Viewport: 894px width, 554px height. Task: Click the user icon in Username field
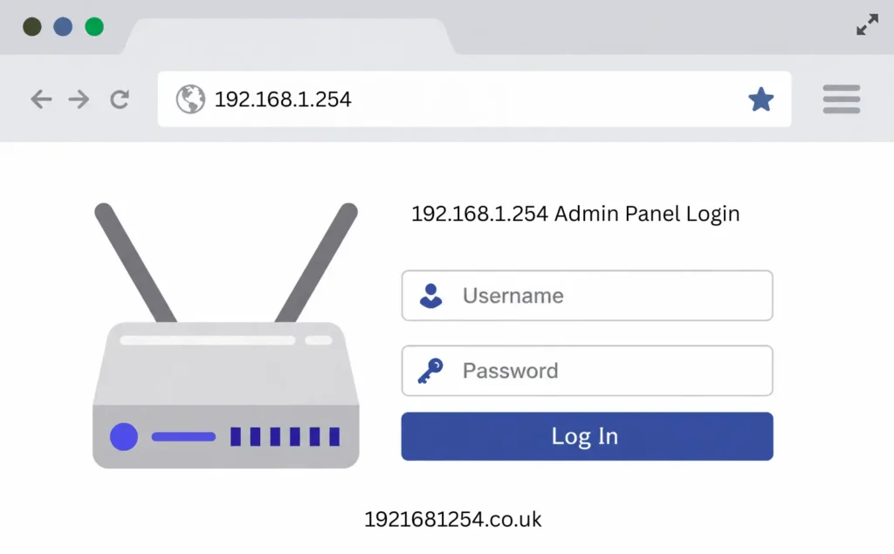point(431,296)
